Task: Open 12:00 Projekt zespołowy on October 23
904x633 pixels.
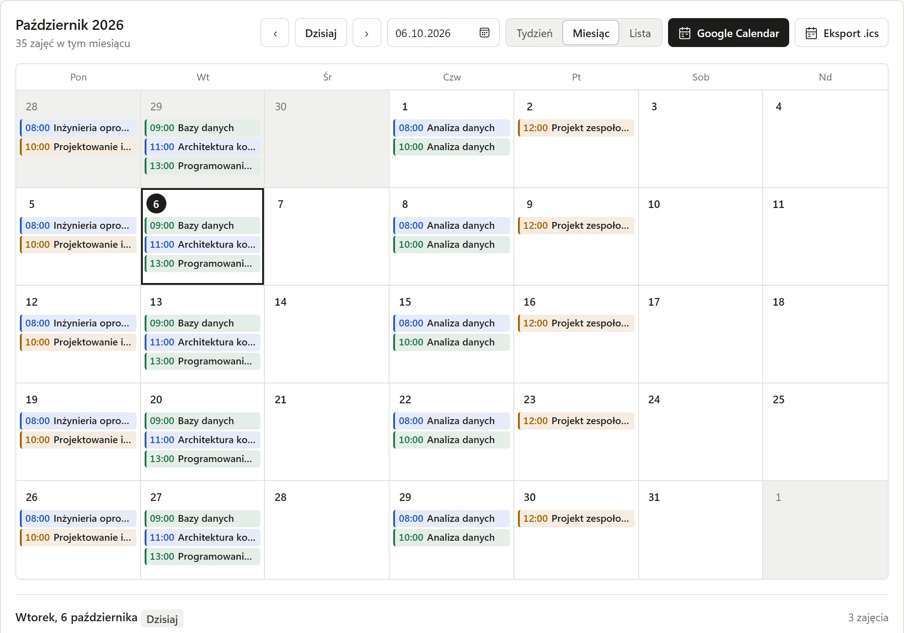Action: pyautogui.click(x=576, y=421)
